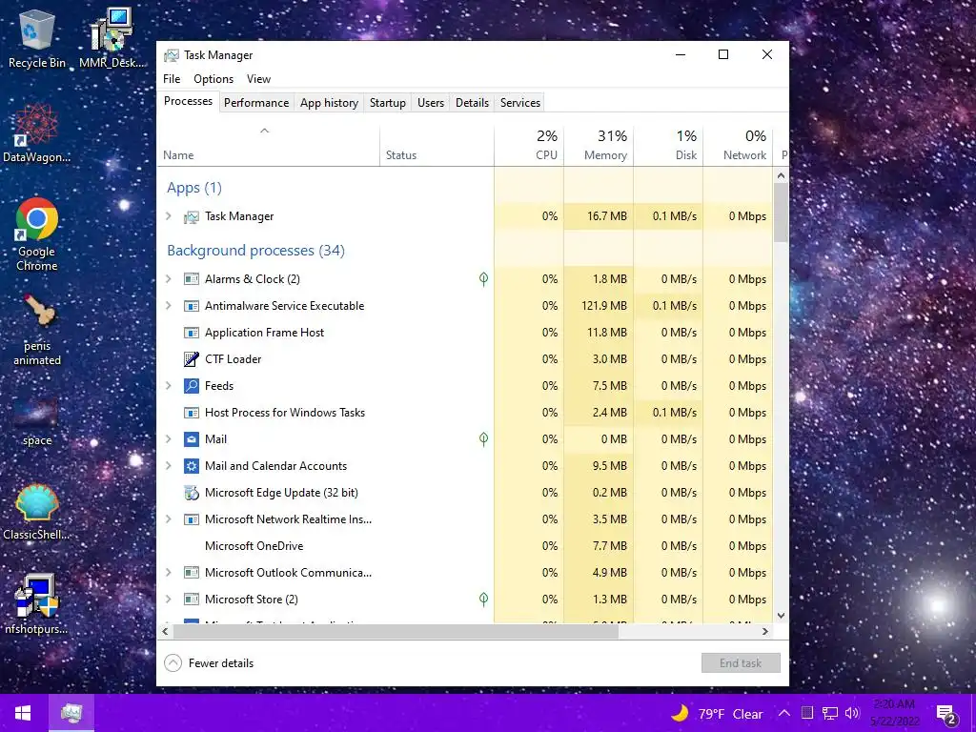
Task: Click the volume speaker tray icon
Action: (852, 713)
